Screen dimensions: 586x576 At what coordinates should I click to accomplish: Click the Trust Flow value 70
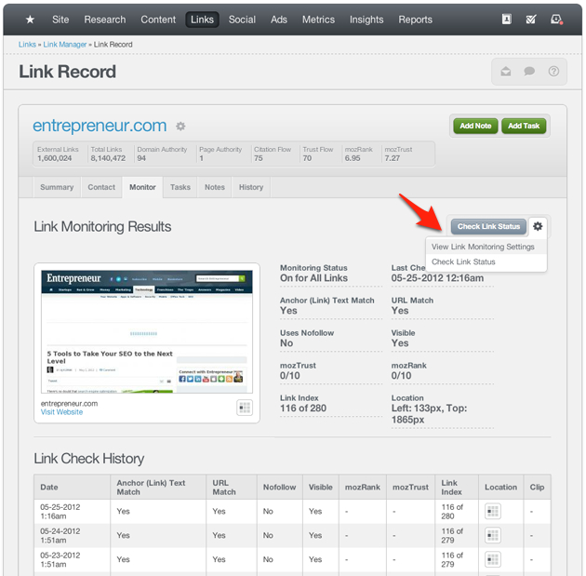coord(307,158)
